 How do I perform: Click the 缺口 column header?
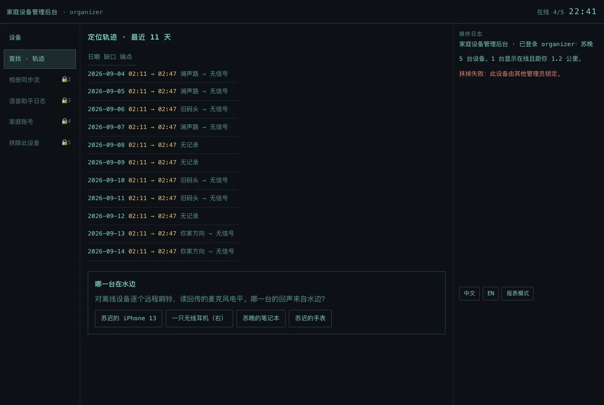[110, 57]
